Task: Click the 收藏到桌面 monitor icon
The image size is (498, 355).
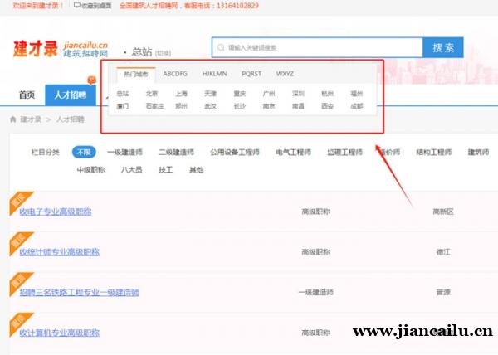Action: (77, 5)
